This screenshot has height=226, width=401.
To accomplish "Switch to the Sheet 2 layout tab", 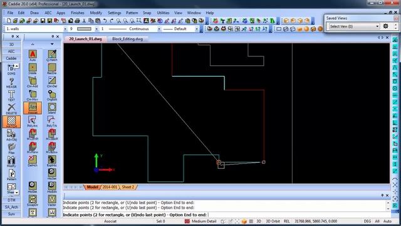I will 128,187.
